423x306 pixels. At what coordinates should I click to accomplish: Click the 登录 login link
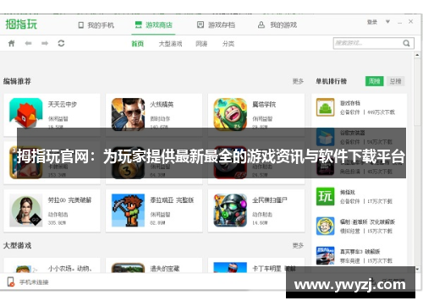coord(372,22)
